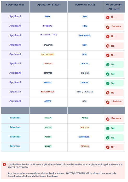Screen dimensions: 128x182
Task: Click red X icon in STOPPED row
Action: click(x=108, y=147)
